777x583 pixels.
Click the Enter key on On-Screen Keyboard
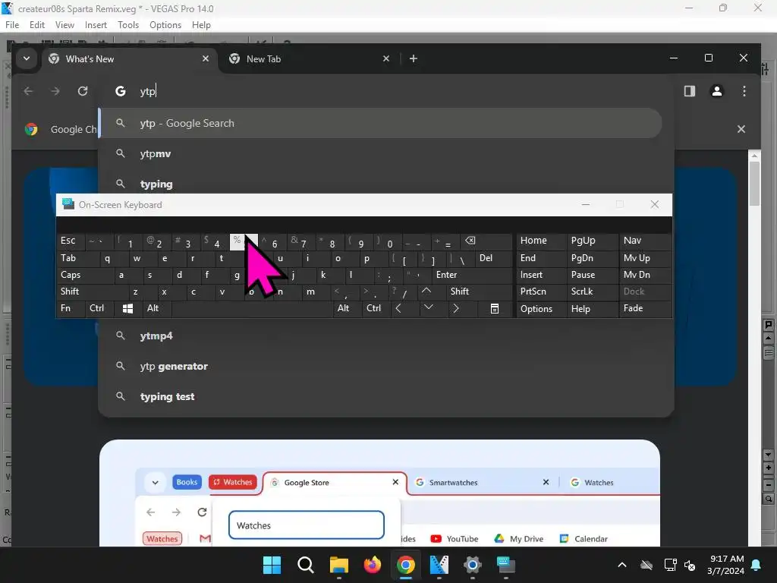point(472,275)
